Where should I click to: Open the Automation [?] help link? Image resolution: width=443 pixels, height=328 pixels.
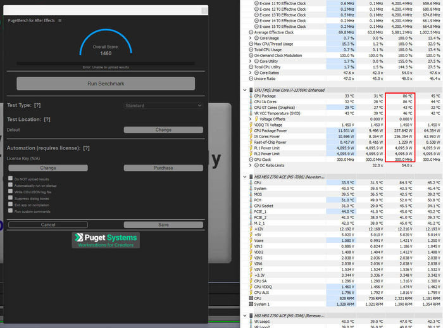86,148
